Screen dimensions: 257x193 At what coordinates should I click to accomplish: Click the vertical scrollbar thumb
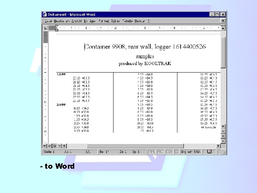(223, 53)
